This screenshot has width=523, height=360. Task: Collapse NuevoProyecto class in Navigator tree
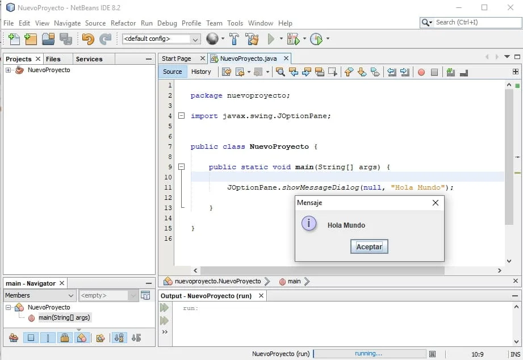point(8,307)
